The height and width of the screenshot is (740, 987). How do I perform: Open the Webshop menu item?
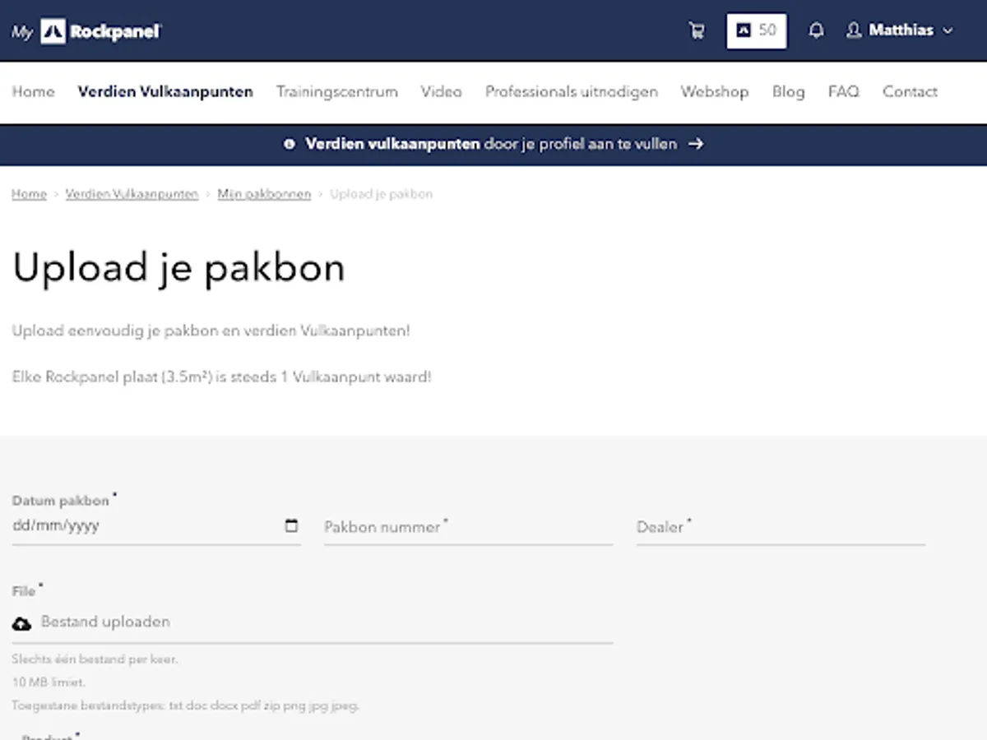(x=715, y=91)
